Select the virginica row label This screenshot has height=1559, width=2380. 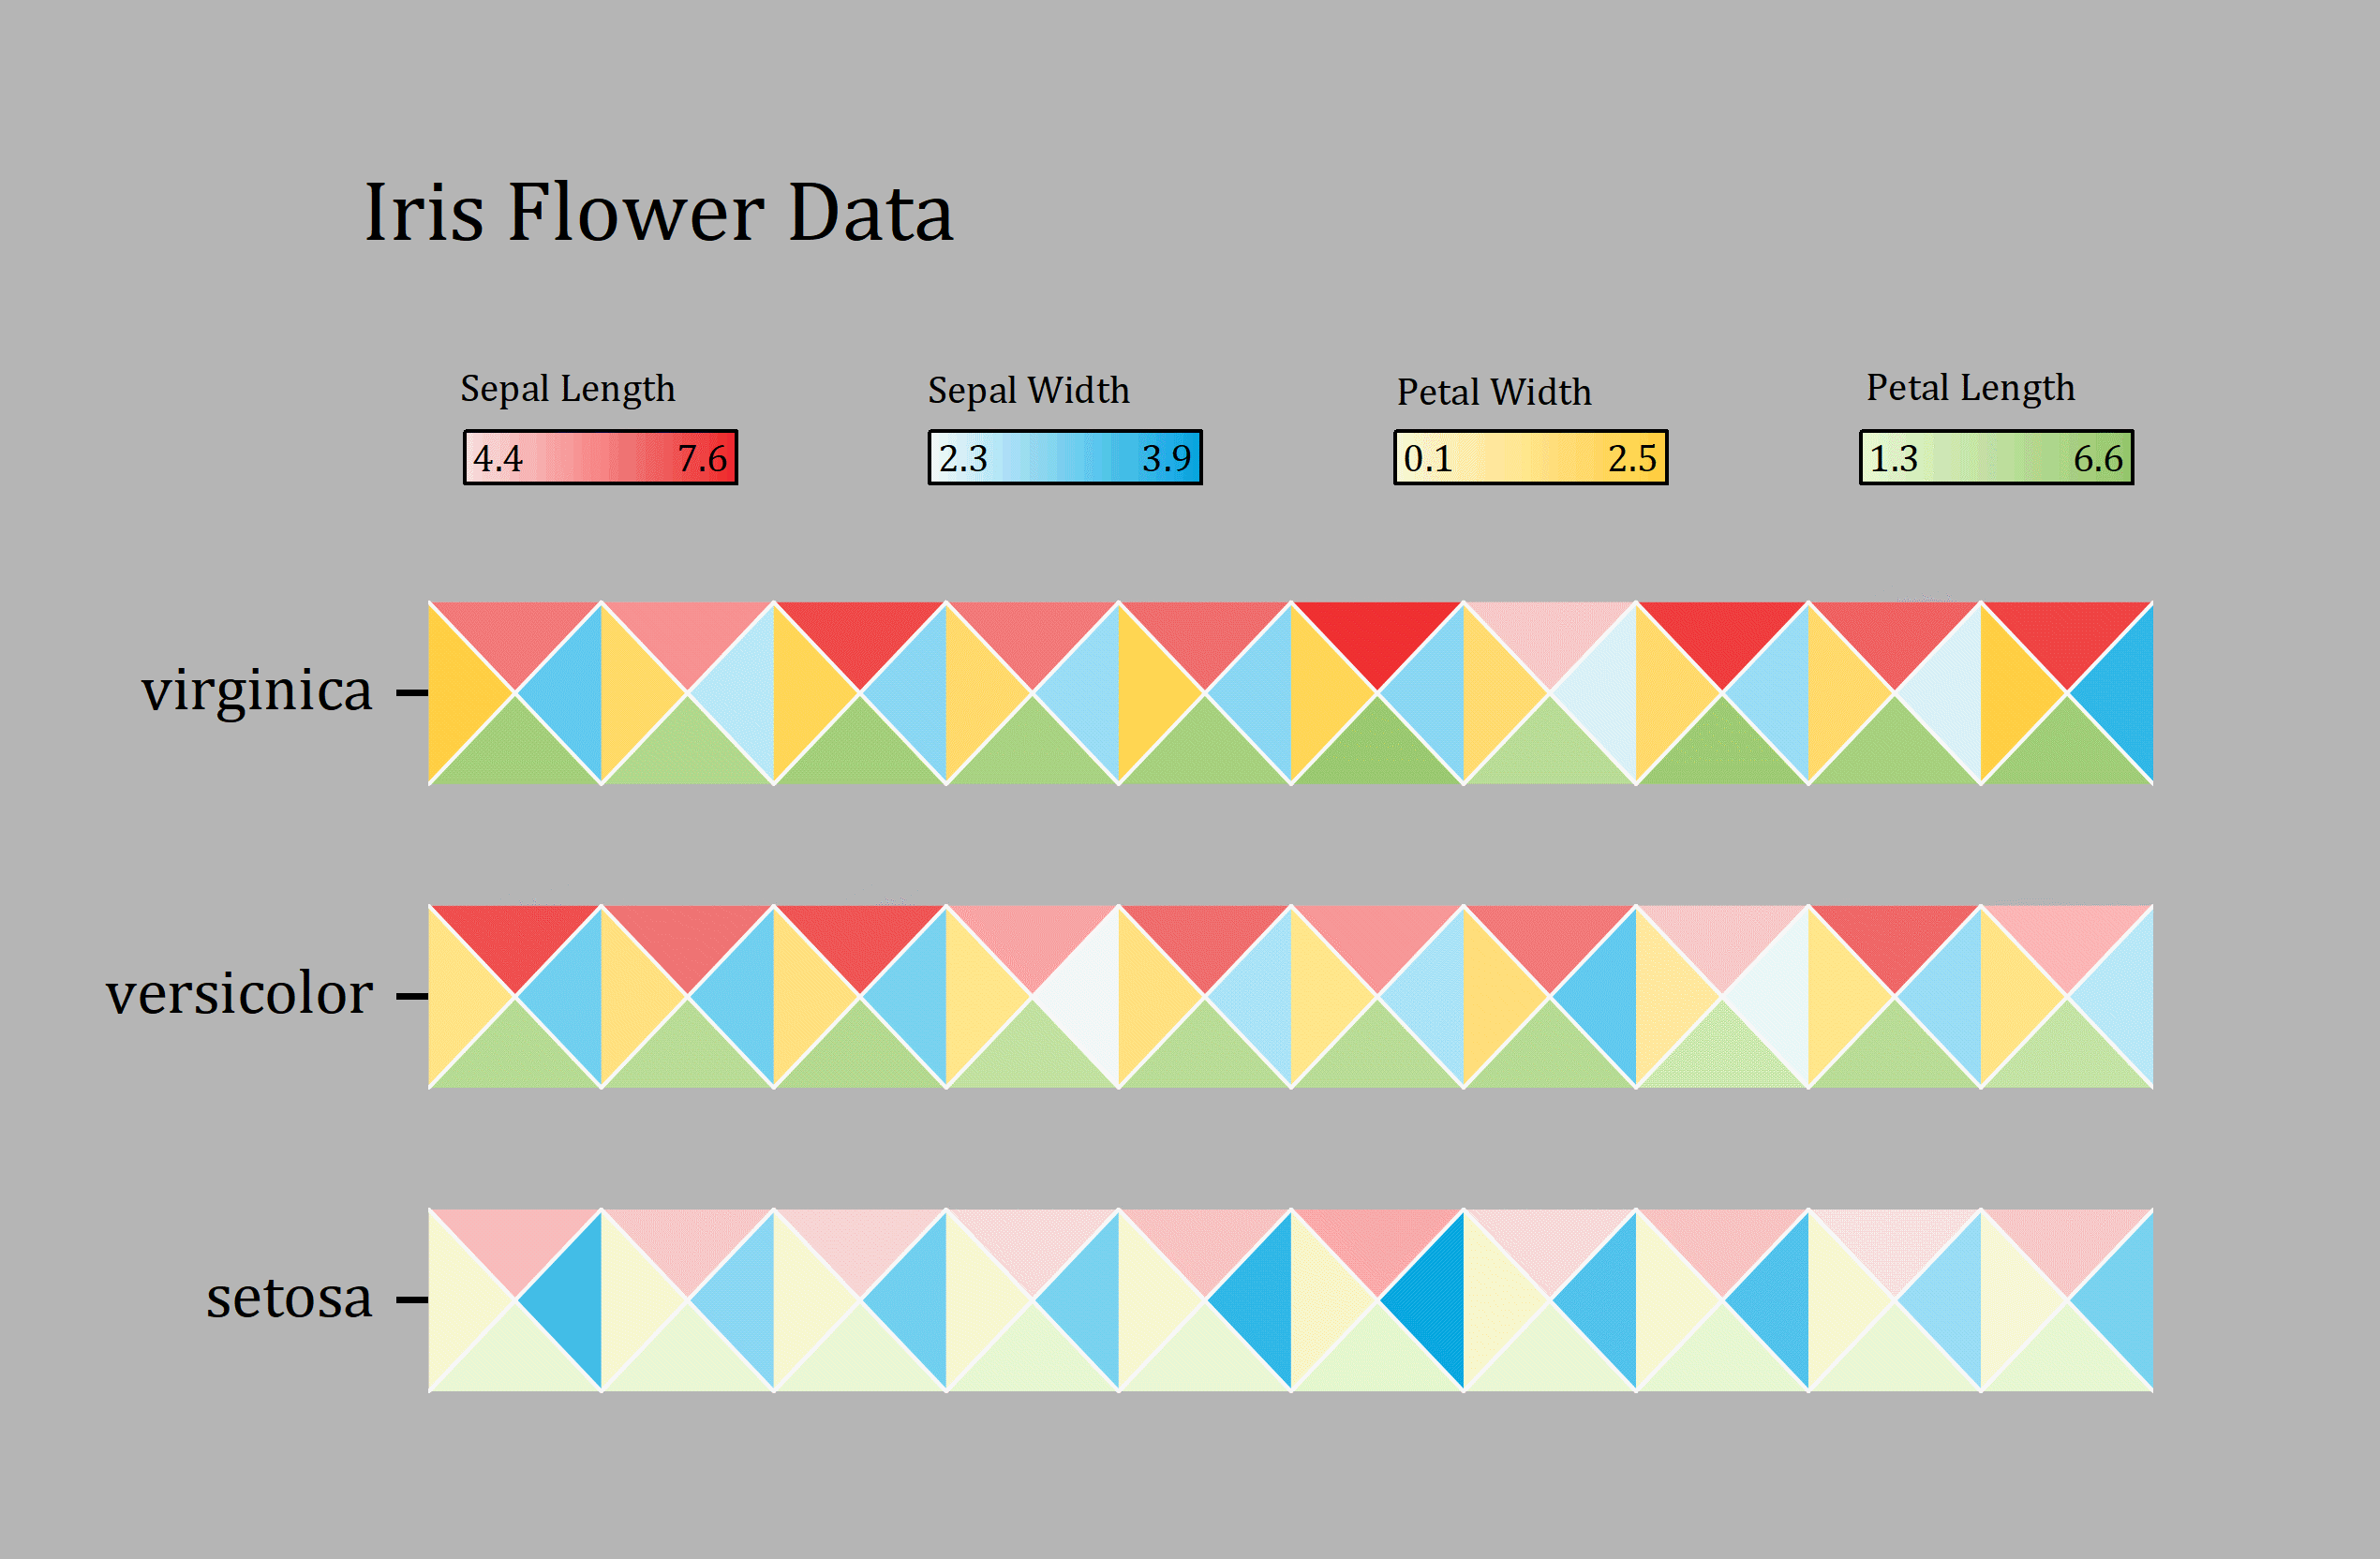(257, 691)
